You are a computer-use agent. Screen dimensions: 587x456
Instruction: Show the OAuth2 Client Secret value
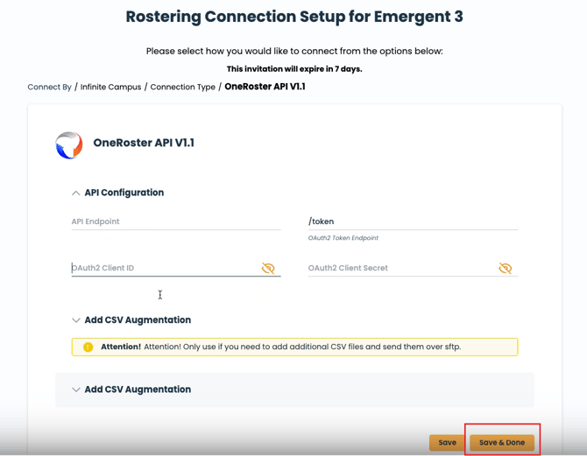click(x=505, y=269)
